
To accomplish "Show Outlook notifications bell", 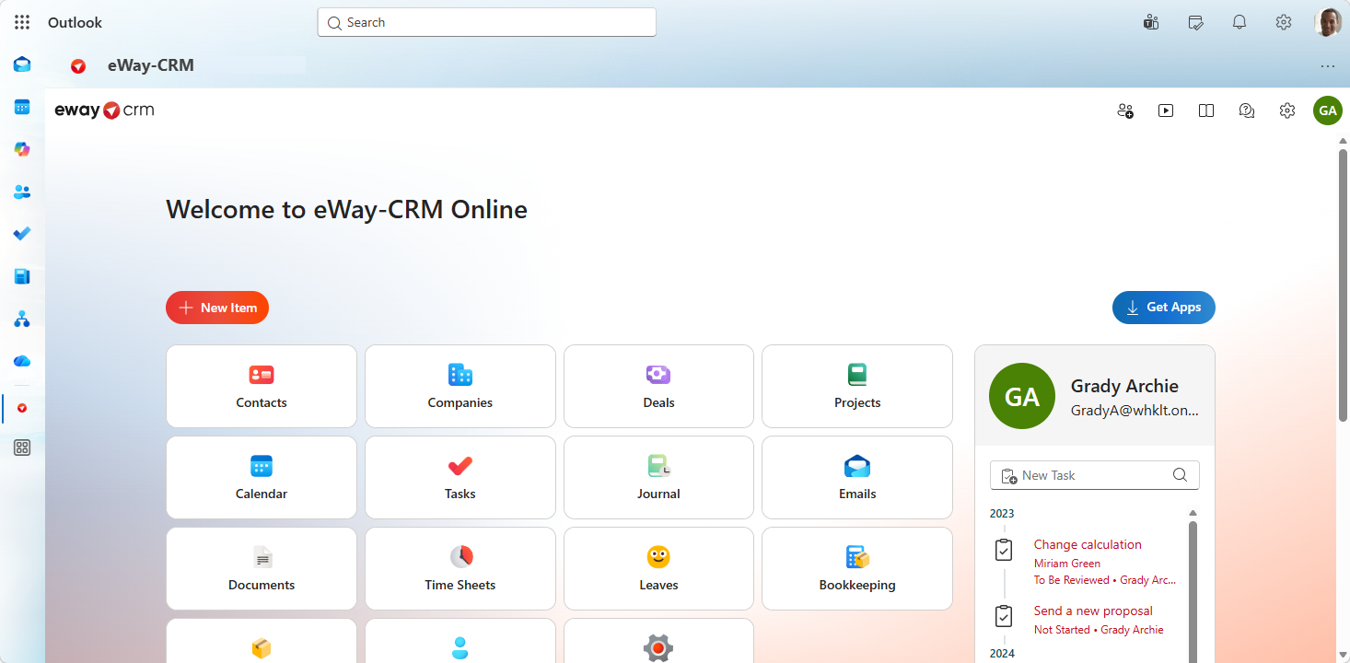I will click(1239, 22).
